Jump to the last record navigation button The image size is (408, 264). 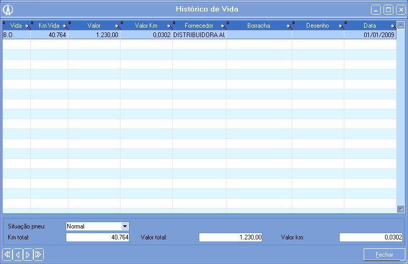click(39, 255)
